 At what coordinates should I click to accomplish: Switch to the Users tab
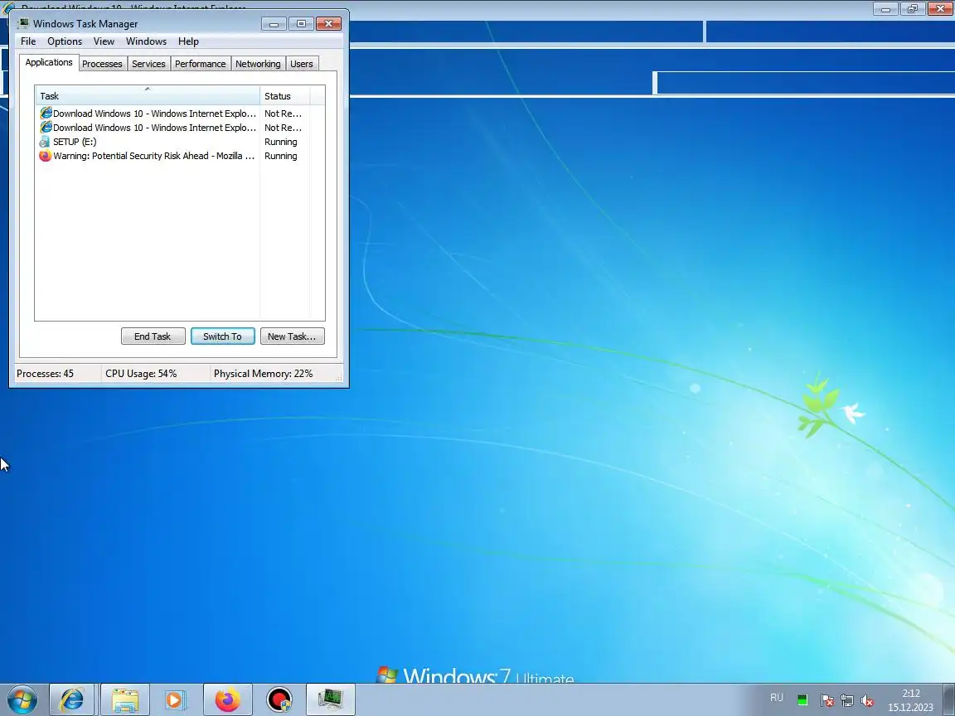(x=302, y=64)
